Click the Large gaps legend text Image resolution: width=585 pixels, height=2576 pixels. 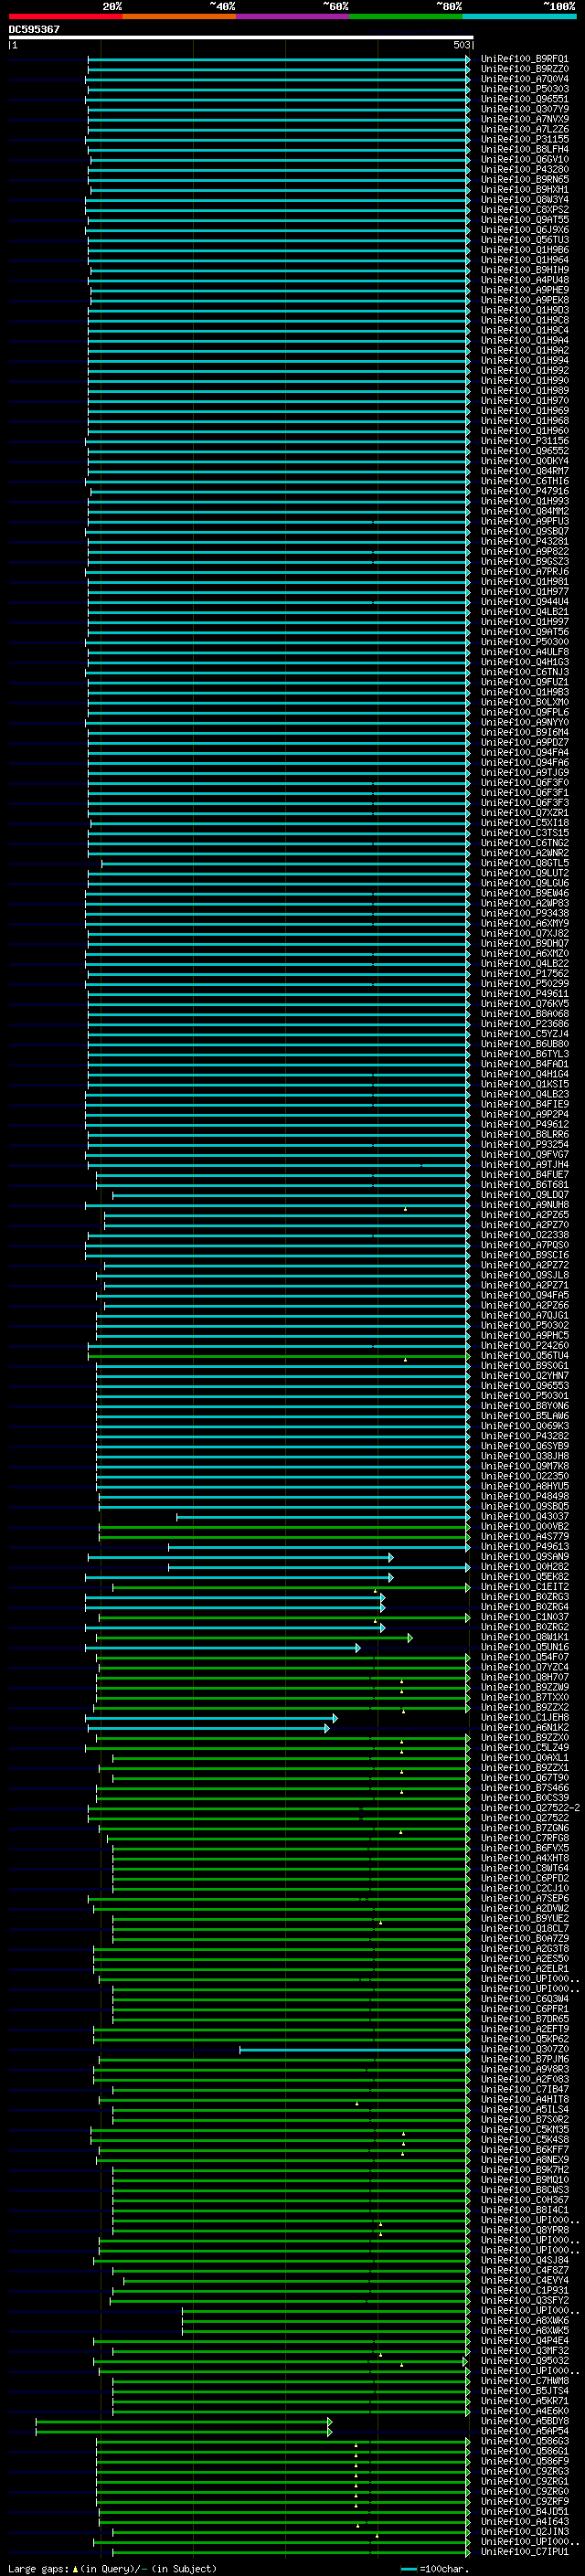click(38, 2569)
